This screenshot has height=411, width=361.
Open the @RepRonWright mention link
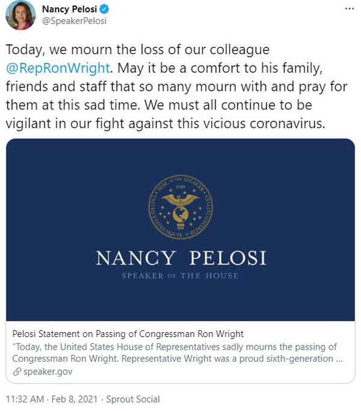58,68
